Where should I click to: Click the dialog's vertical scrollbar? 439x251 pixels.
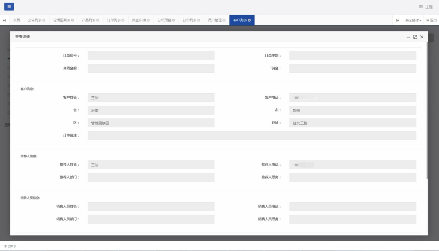click(x=427, y=110)
